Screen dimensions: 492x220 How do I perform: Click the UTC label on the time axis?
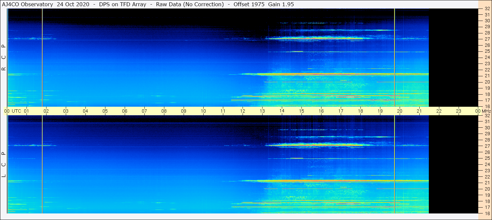point(17,111)
